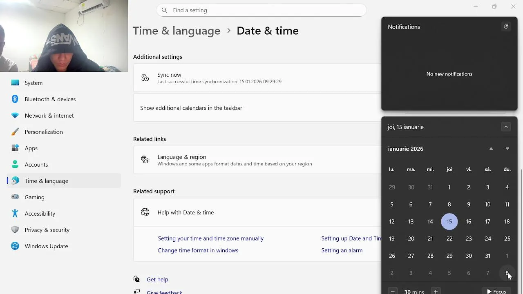523x294 pixels.
Task: Start a Focus session
Action: pyautogui.click(x=496, y=291)
